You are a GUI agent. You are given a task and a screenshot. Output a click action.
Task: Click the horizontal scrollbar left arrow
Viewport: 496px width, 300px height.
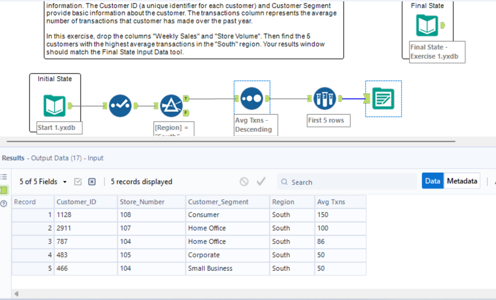pyautogui.click(x=16, y=294)
